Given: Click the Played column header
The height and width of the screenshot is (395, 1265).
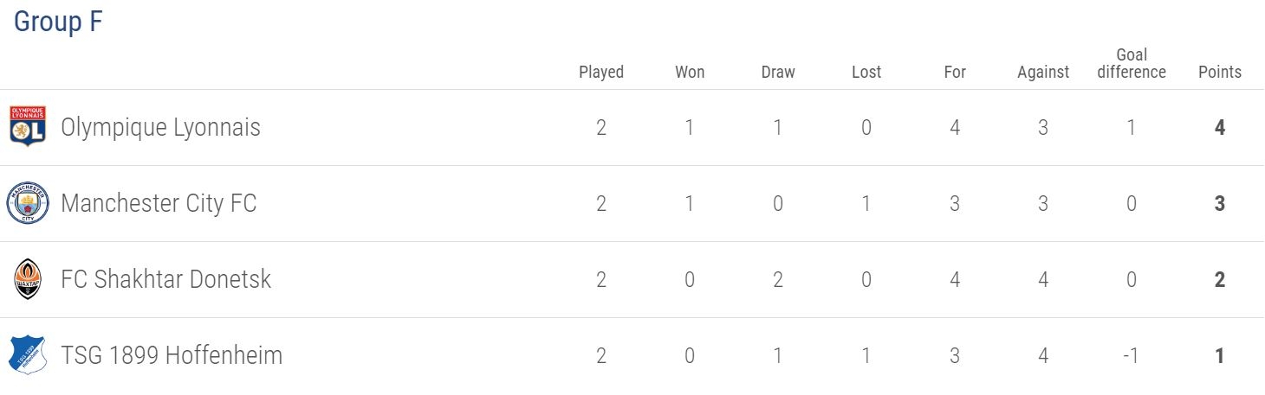Looking at the screenshot, I should point(601,72).
